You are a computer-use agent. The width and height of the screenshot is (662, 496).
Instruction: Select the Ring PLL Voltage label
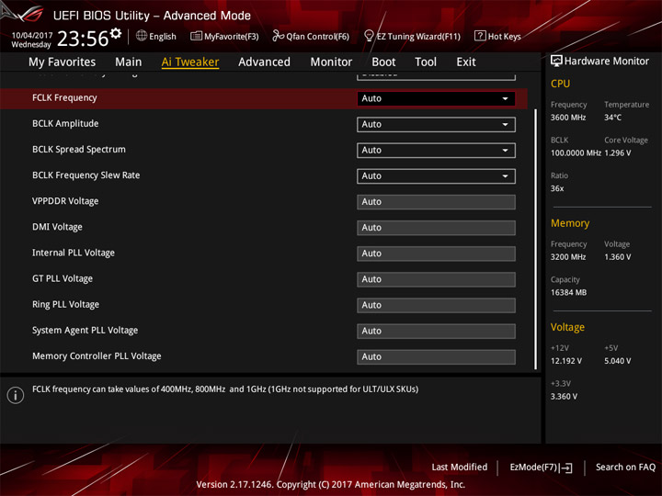(x=66, y=305)
